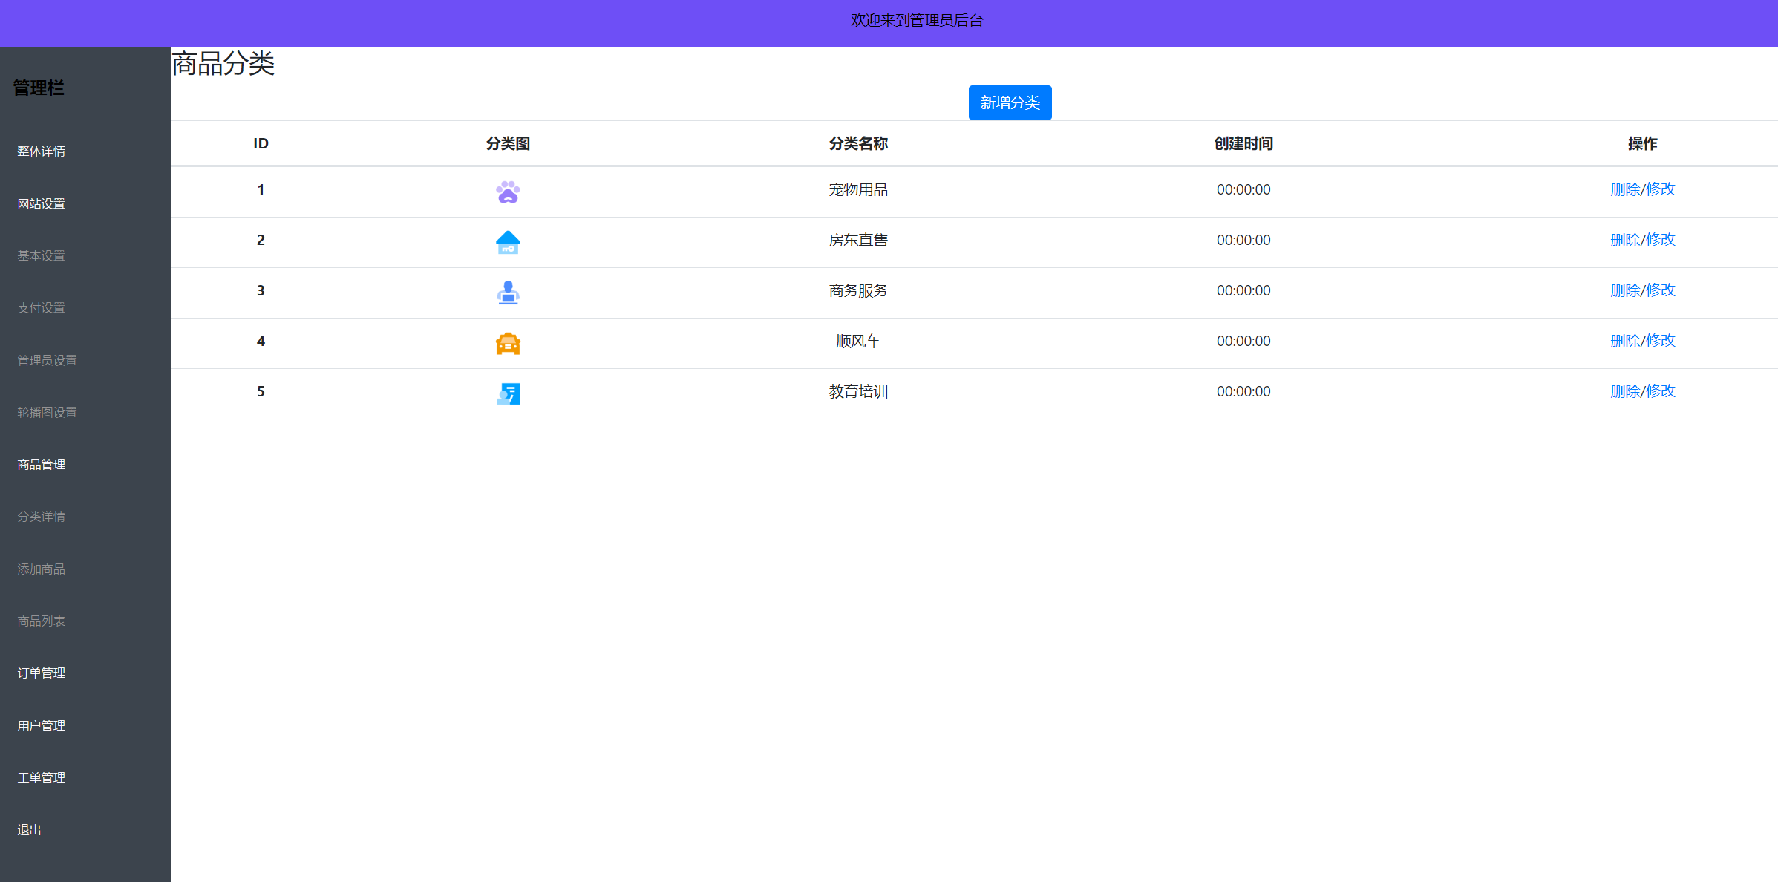The height and width of the screenshot is (882, 1778).
Task: Click 修改 on the 房东直售 row
Action: coord(1661,240)
